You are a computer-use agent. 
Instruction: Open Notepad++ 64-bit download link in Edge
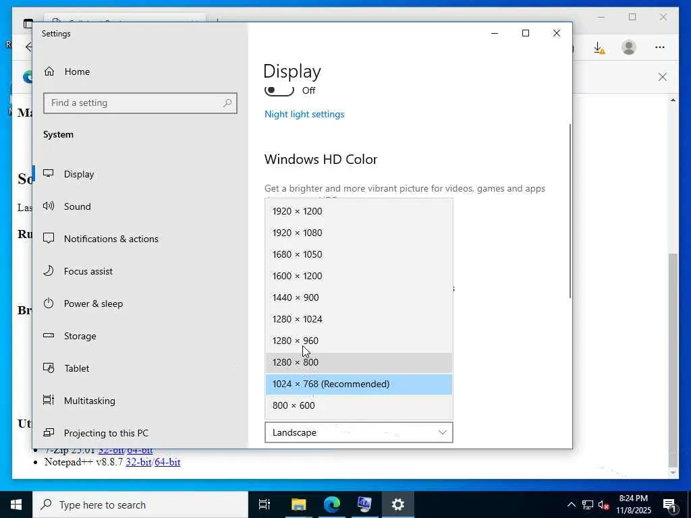(x=167, y=462)
